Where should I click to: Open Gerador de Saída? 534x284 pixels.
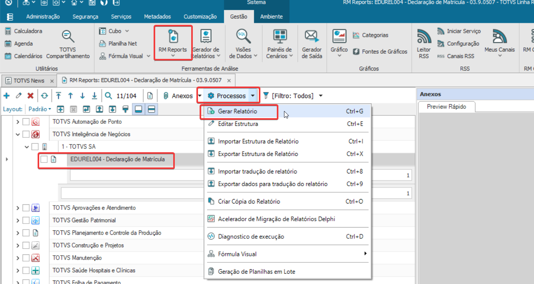click(x=312, y=44)
